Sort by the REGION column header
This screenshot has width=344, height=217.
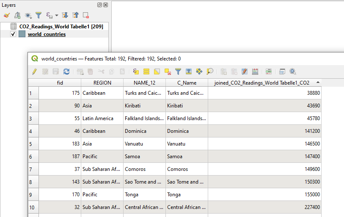(x=102, y=83)
